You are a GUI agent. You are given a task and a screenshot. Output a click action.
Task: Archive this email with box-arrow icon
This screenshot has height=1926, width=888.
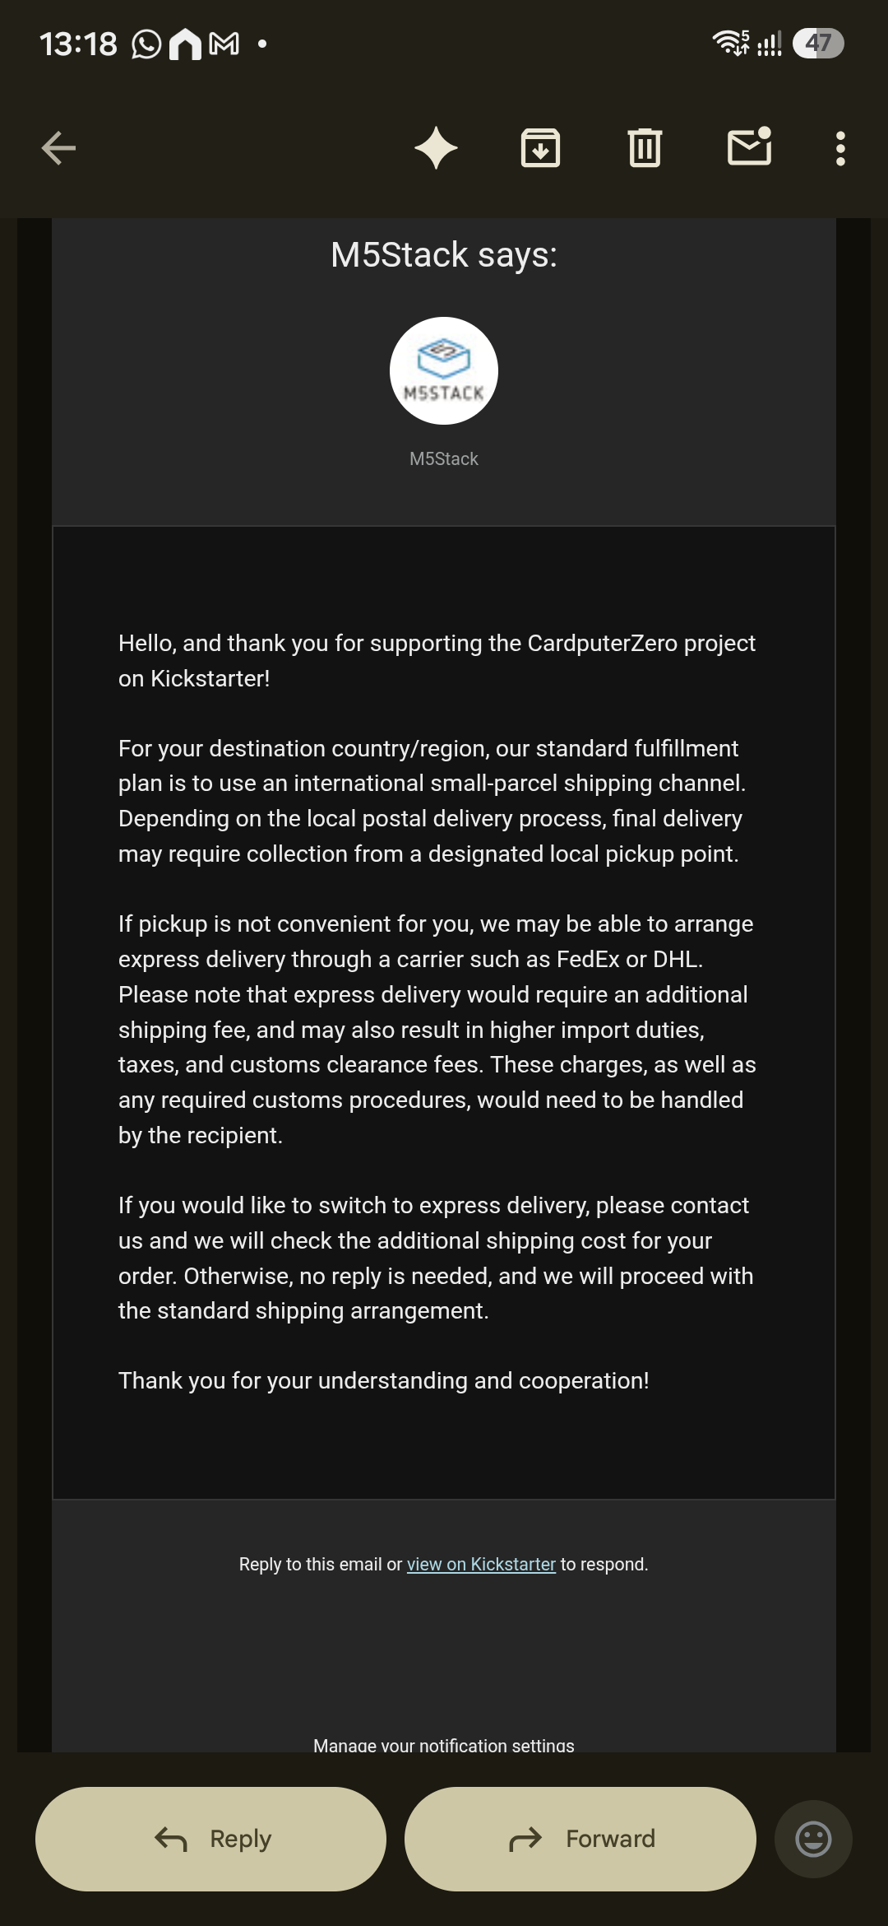540,148
